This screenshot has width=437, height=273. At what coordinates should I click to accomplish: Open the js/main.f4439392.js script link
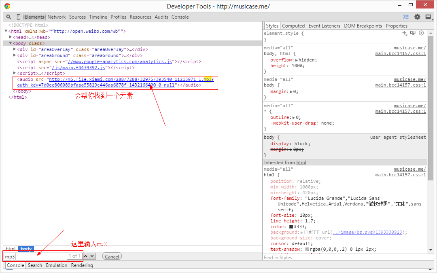click(78, 68)
